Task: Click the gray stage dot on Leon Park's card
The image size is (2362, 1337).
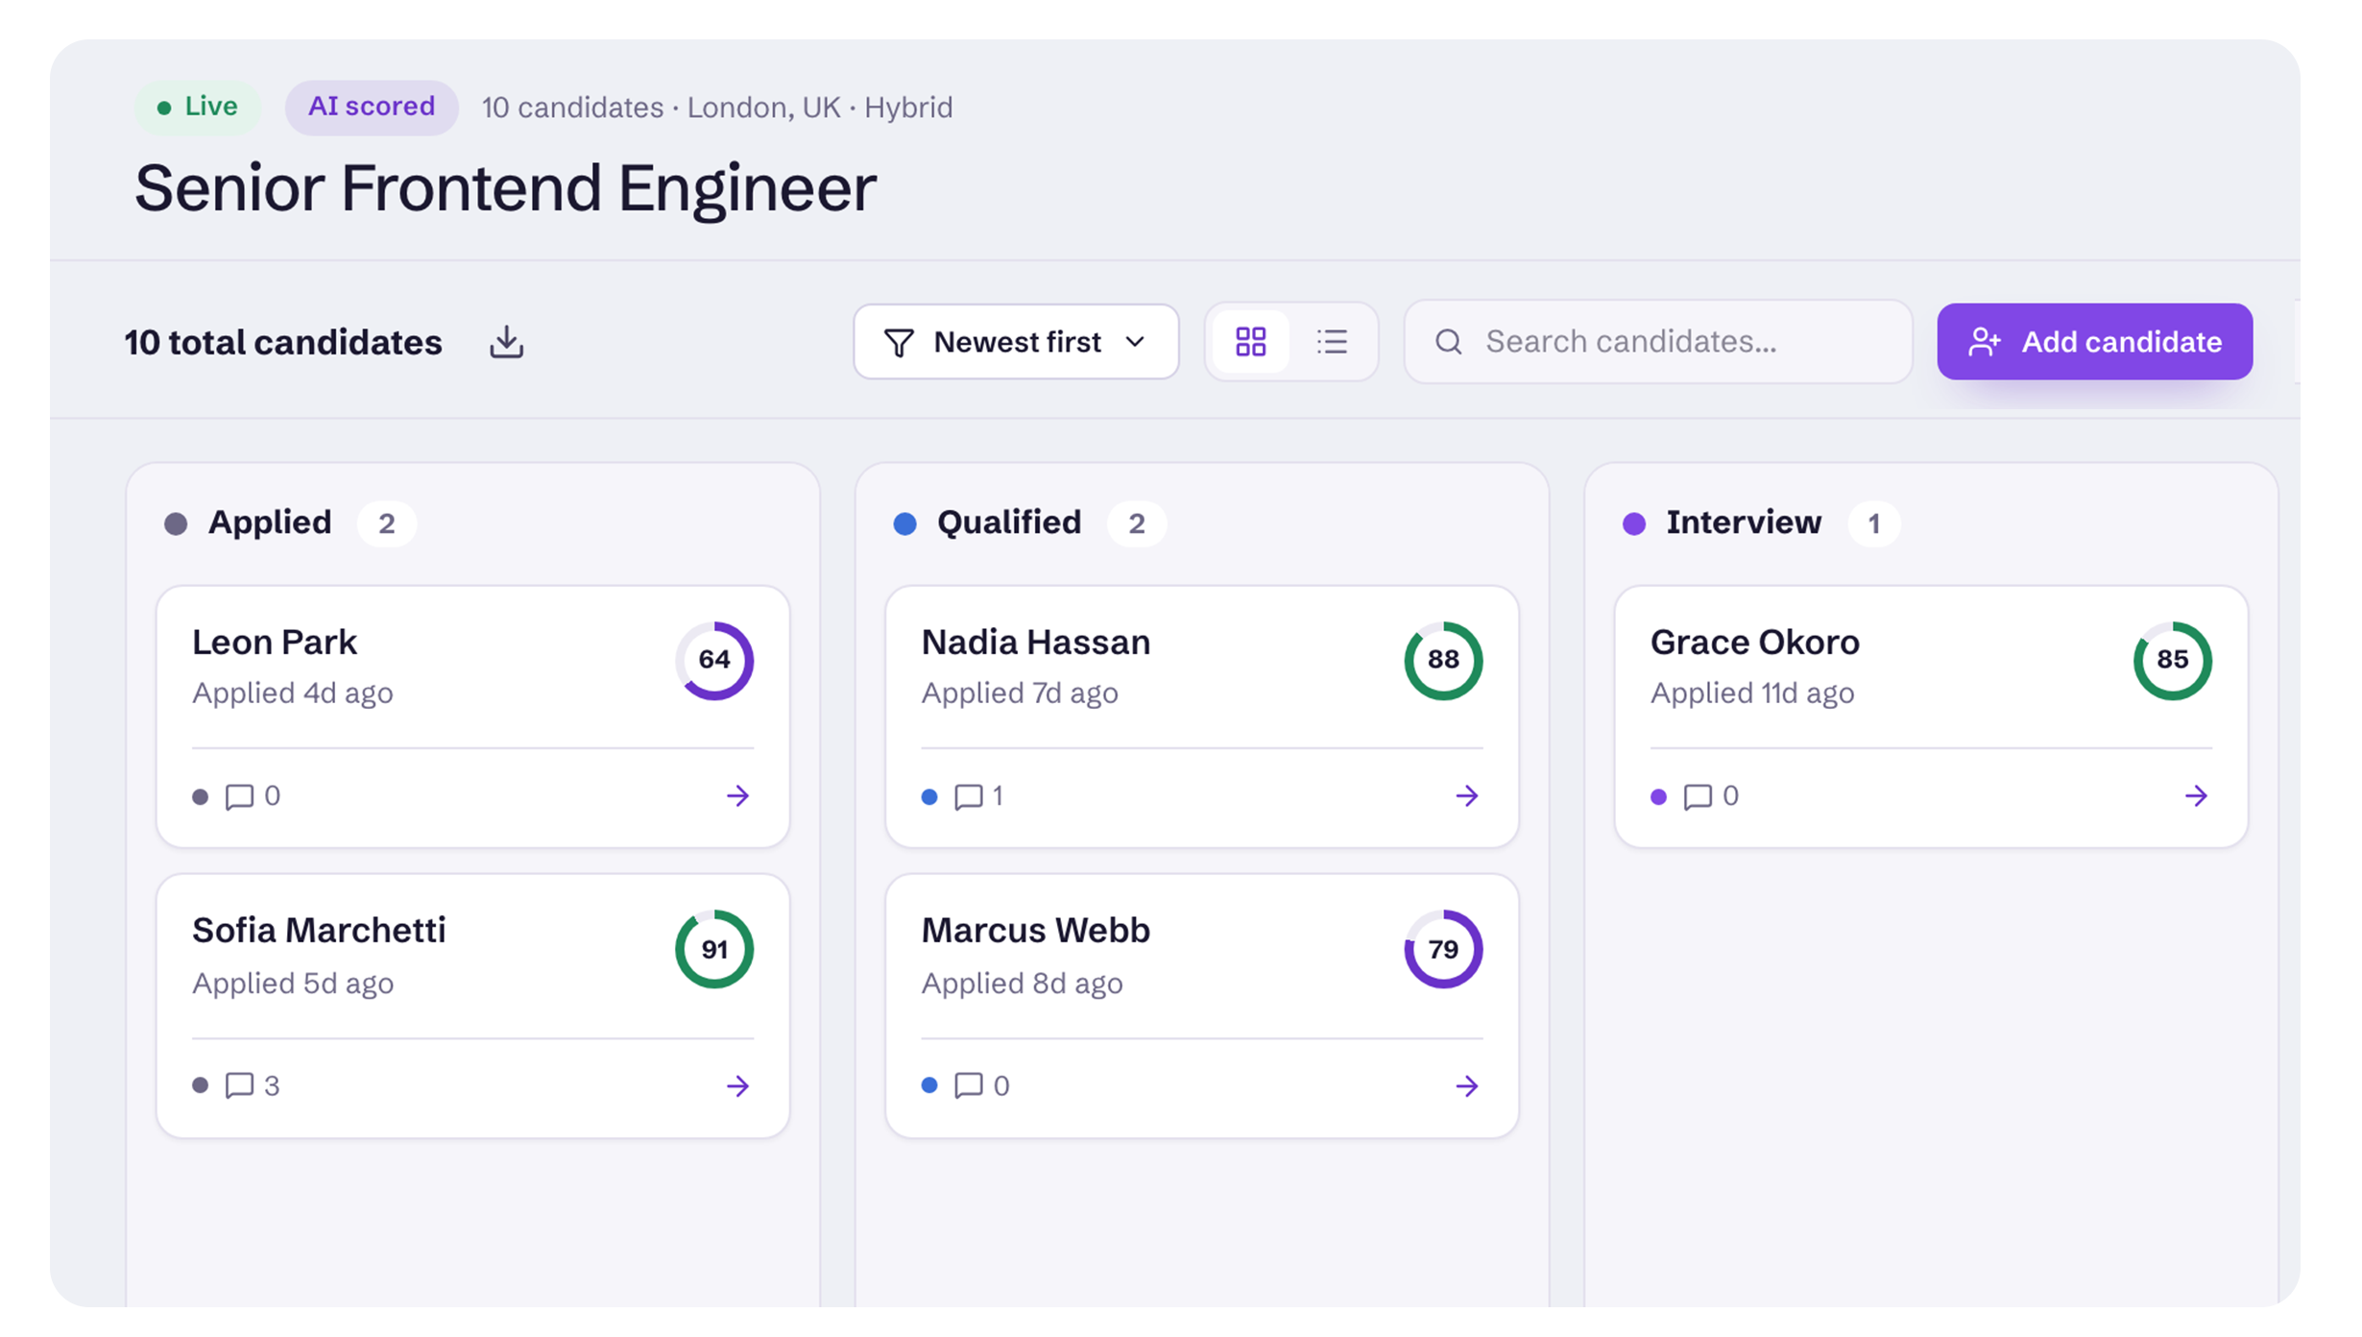Action: click(200, 796)
